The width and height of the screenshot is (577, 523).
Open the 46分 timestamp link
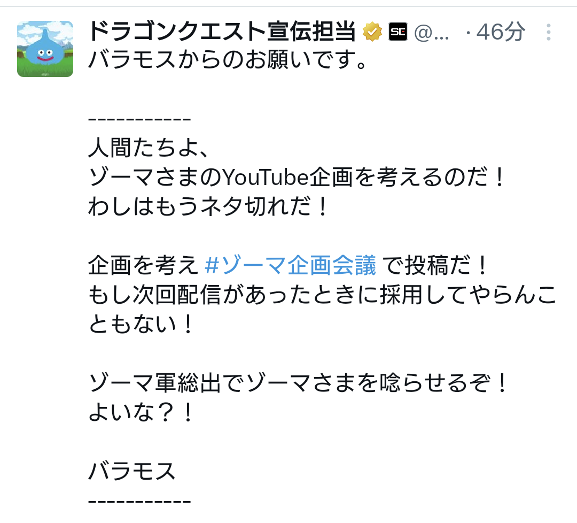point(501,32)
